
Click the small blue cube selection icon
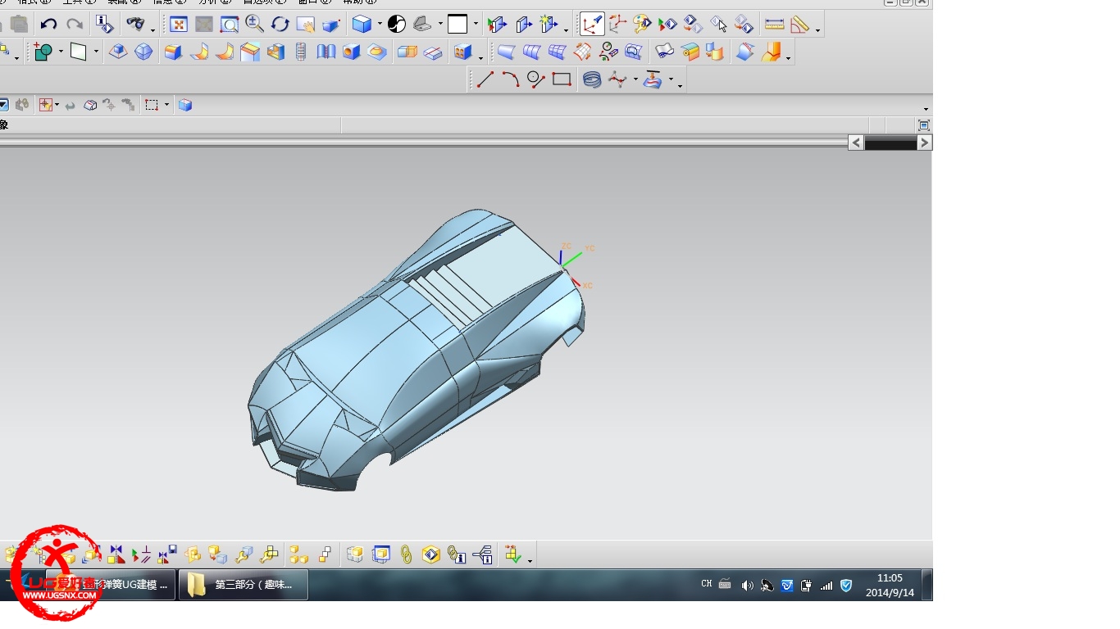click(x=185, y=105)
